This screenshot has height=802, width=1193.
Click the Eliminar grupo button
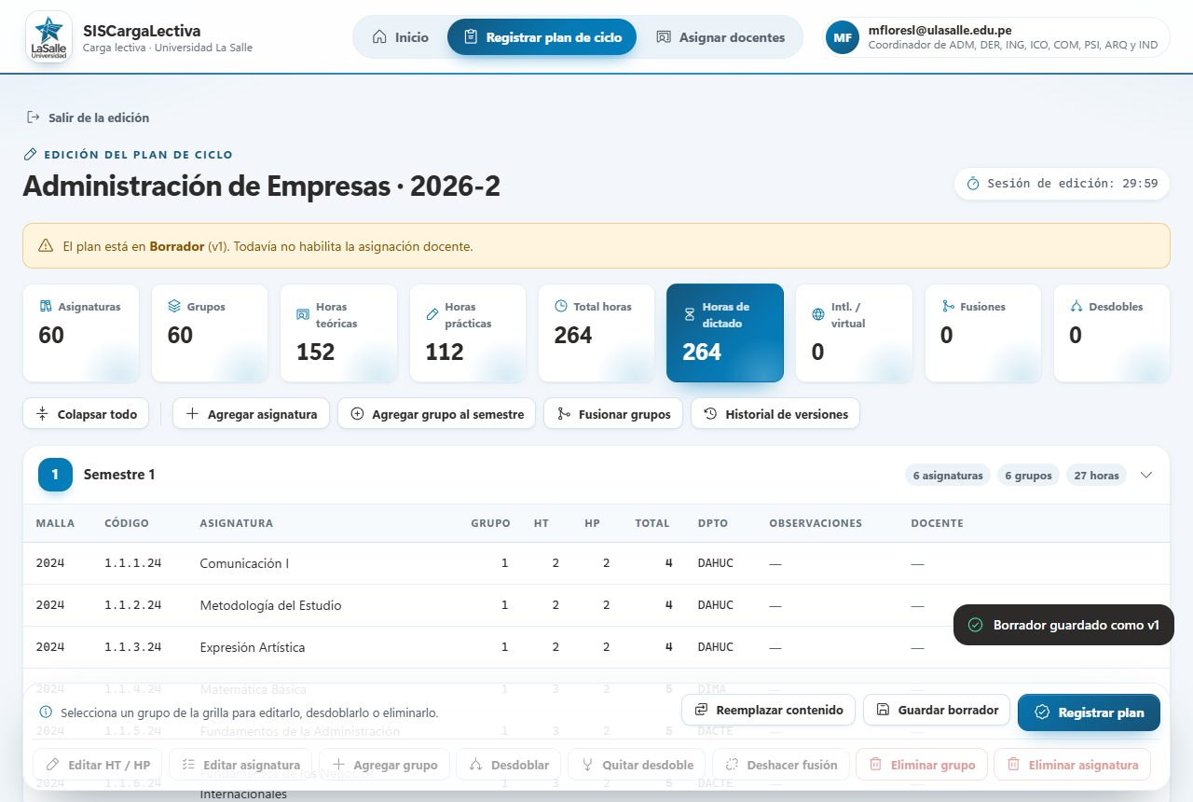click(x=921, y=765)
